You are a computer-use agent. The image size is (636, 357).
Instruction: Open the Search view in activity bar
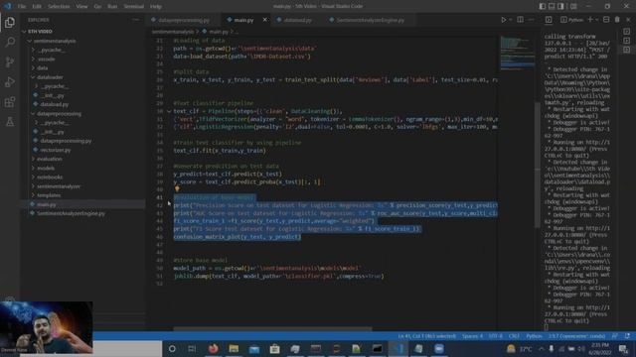(10, 42)
